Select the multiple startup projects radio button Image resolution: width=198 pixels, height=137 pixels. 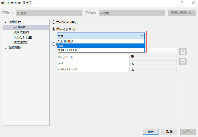[x=54, y=44]
